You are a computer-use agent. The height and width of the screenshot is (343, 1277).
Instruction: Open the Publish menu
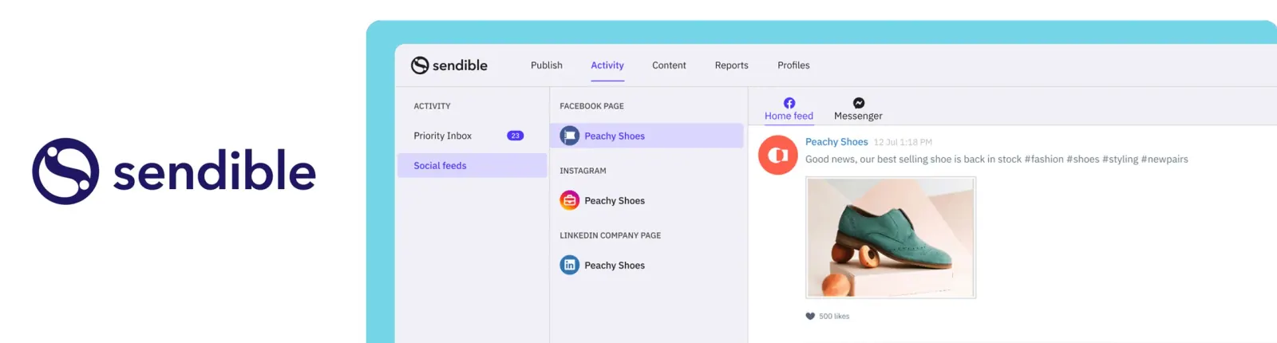[x=547, y=65]
